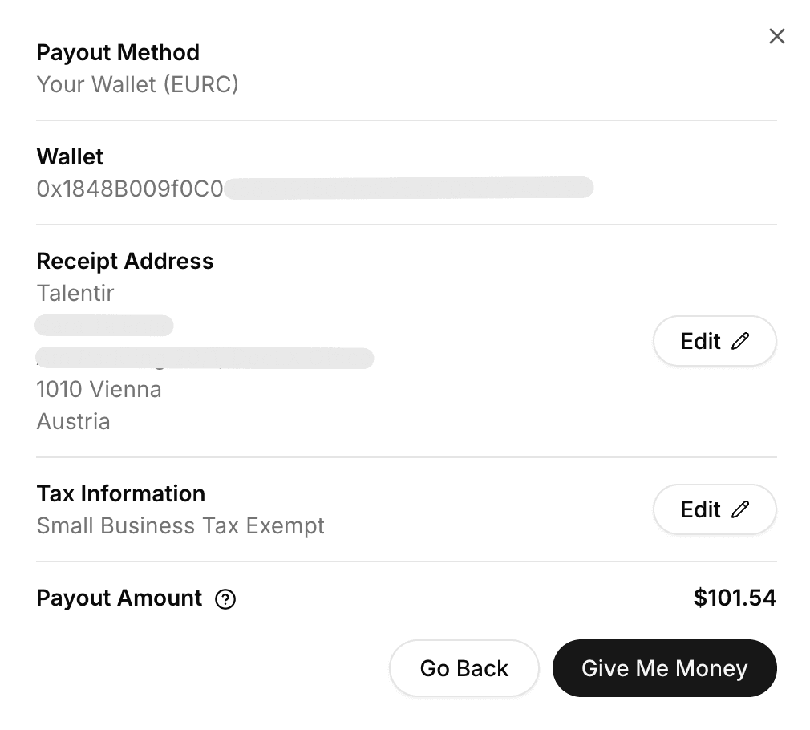Click the Payout Amount label
Screen dimensions: 810x730
(119, 598)
